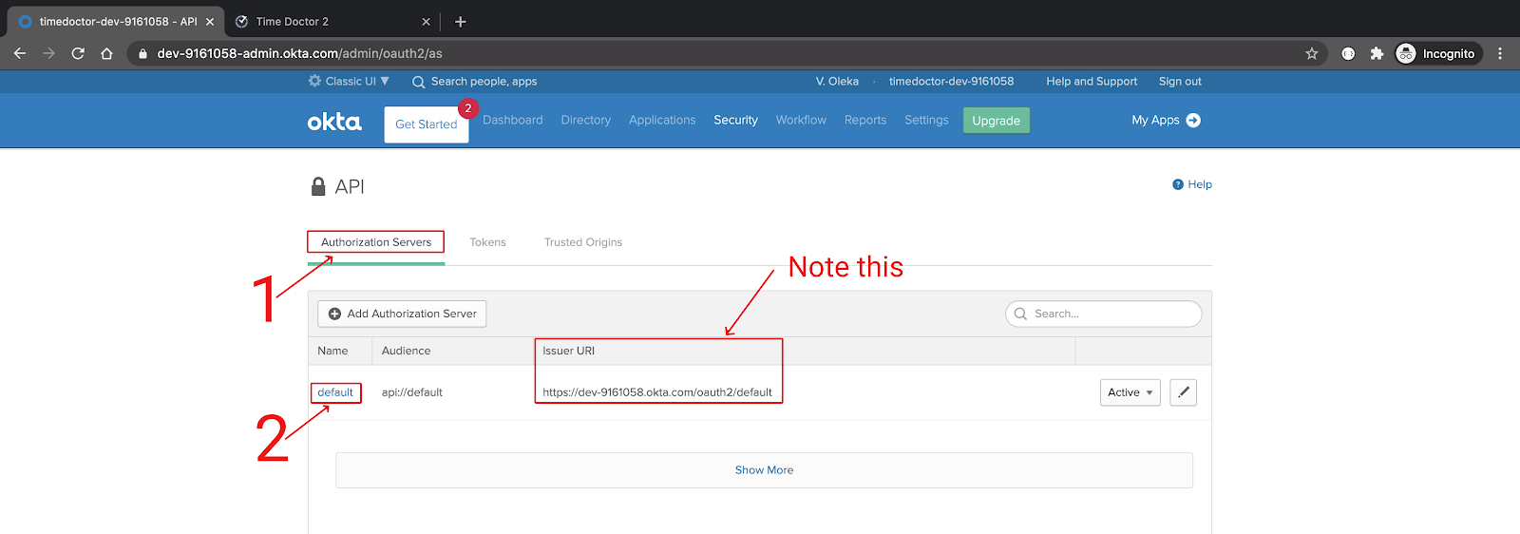
Task: Open the Workflow menu
Action: tap(801, 120)
